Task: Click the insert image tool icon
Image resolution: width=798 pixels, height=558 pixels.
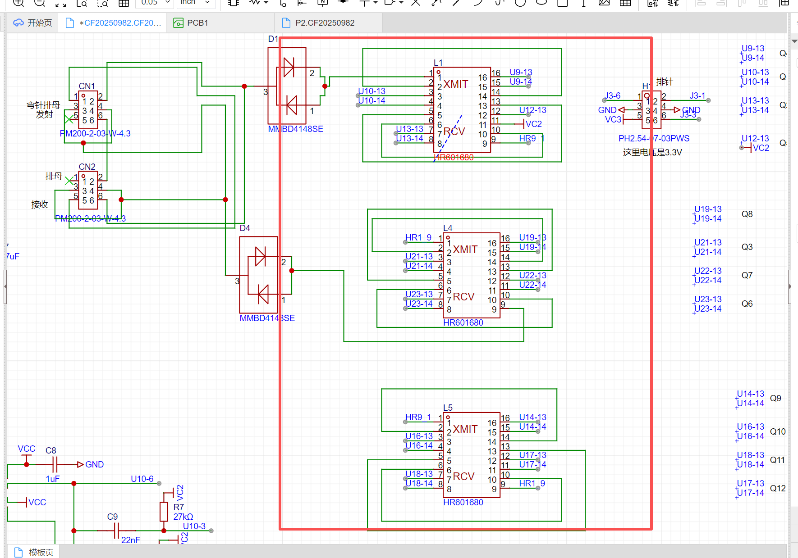Action: [x=604, y=3]
